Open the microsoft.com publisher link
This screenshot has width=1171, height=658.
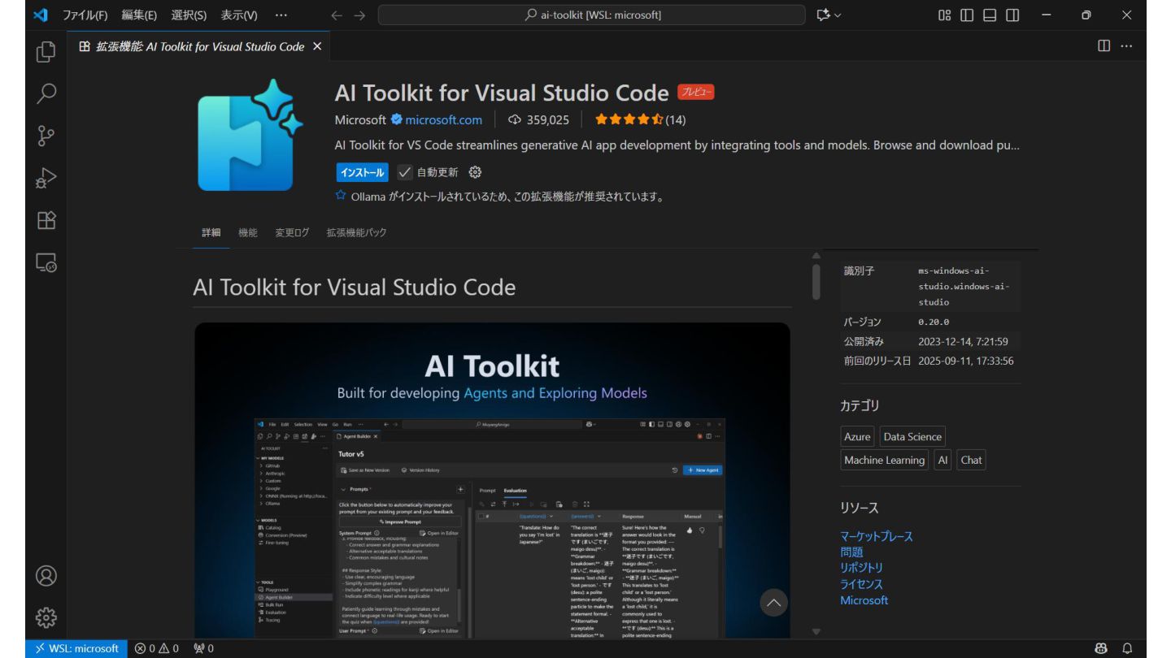coord(443,120)
